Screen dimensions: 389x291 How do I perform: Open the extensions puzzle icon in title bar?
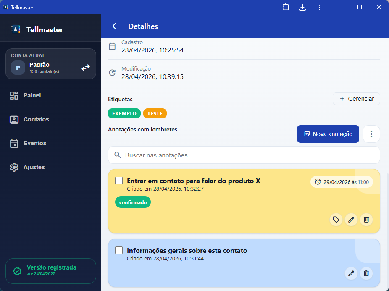286,7
